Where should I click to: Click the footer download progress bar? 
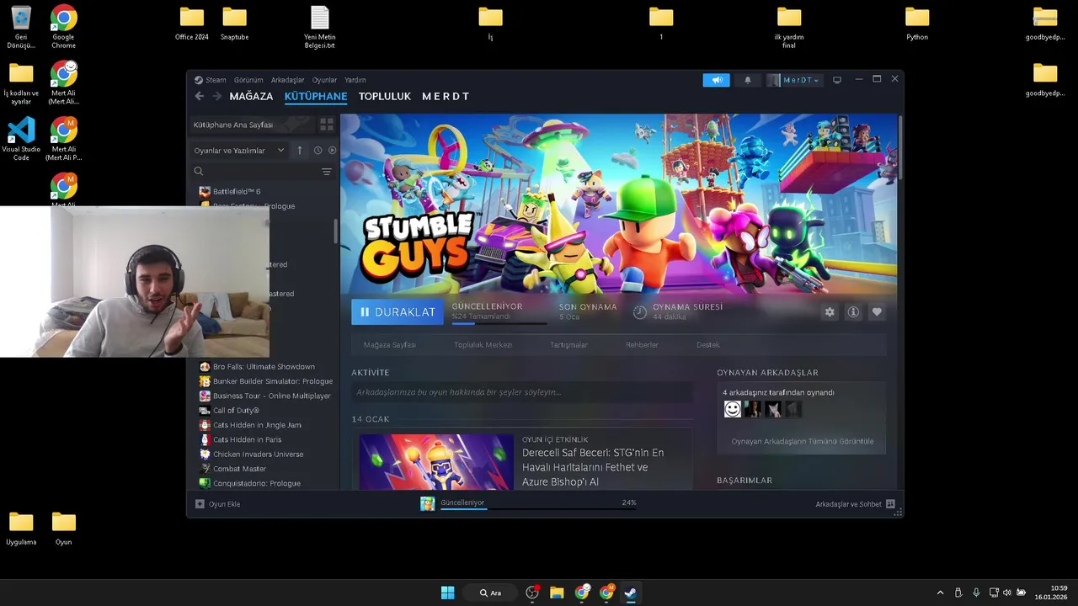point(539,509)
